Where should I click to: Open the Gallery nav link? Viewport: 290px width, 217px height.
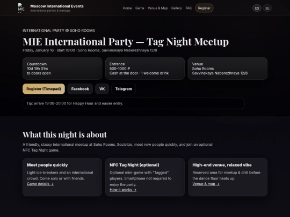tap(177, 8)
